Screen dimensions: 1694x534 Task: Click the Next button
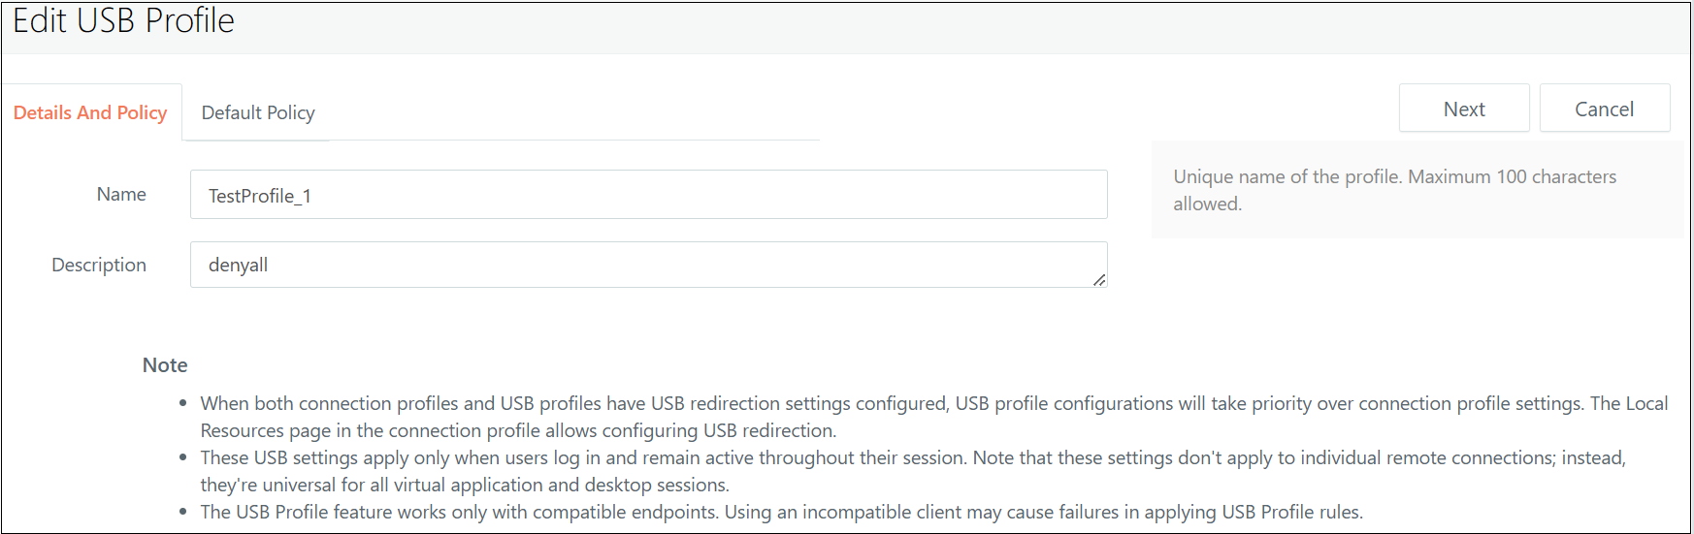click(1464, 109)
